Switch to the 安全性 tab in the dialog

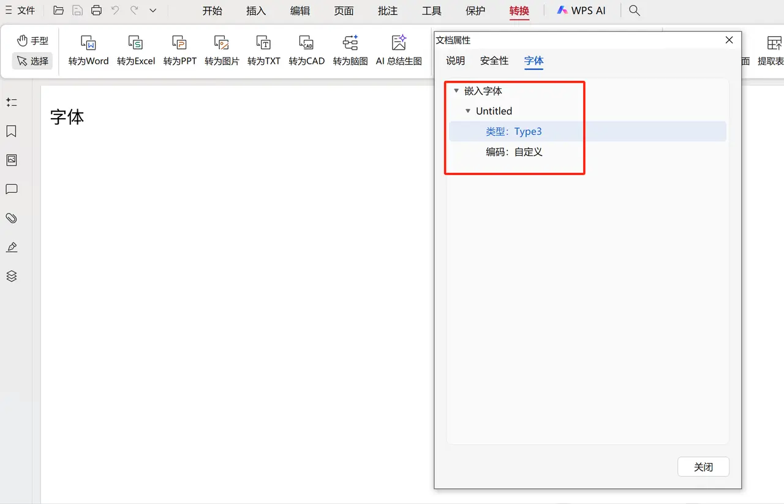[494, 61]
